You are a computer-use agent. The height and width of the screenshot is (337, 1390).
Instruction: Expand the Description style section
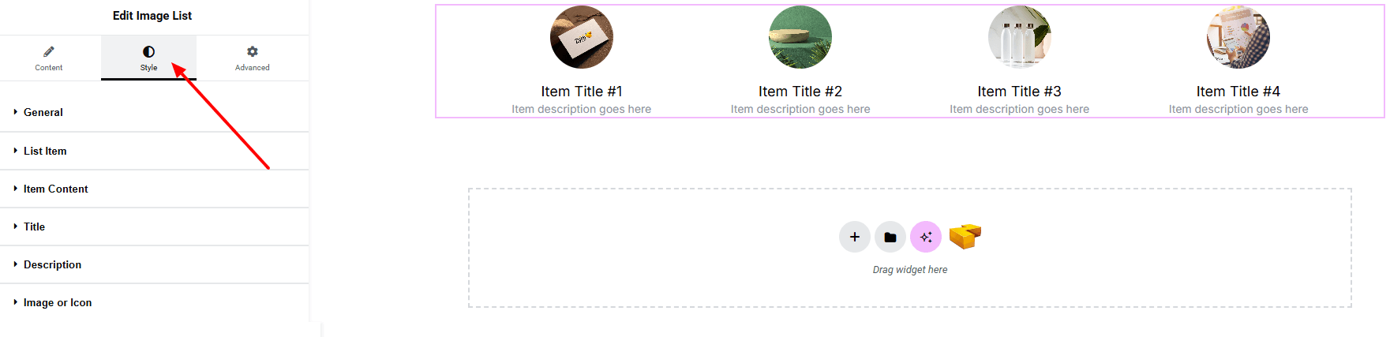[x=52, y=264]
